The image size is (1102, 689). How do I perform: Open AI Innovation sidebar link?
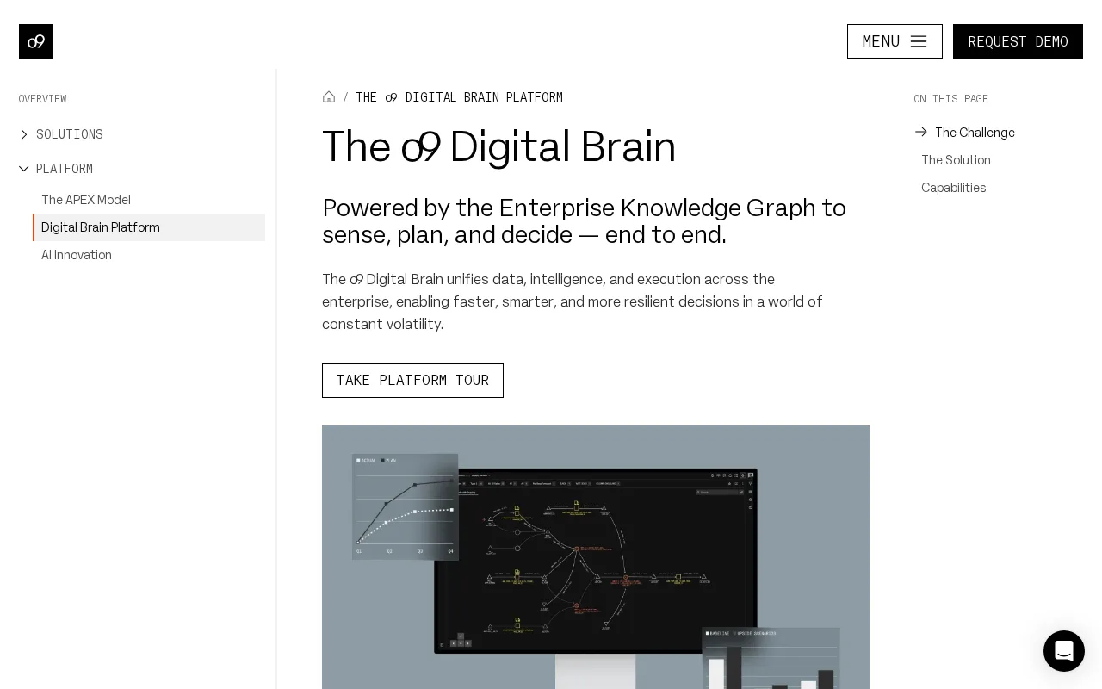click(77, 255)
